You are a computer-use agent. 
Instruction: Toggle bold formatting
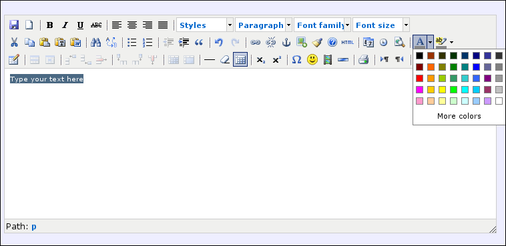tap(49, 25)
